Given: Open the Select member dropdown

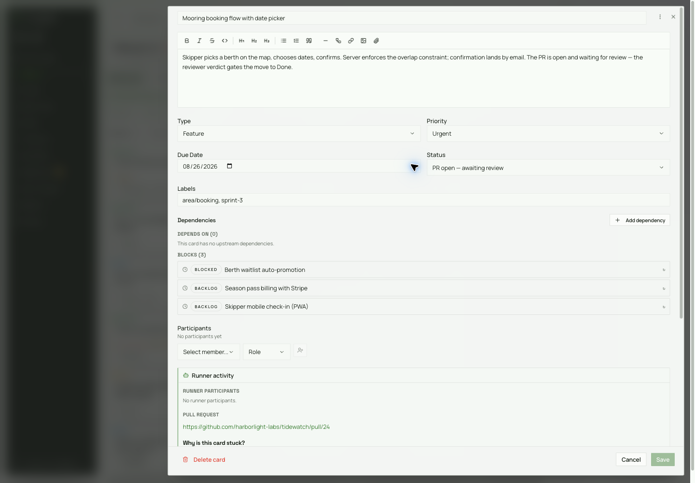Looking at the screenshot, I should 208,352.
